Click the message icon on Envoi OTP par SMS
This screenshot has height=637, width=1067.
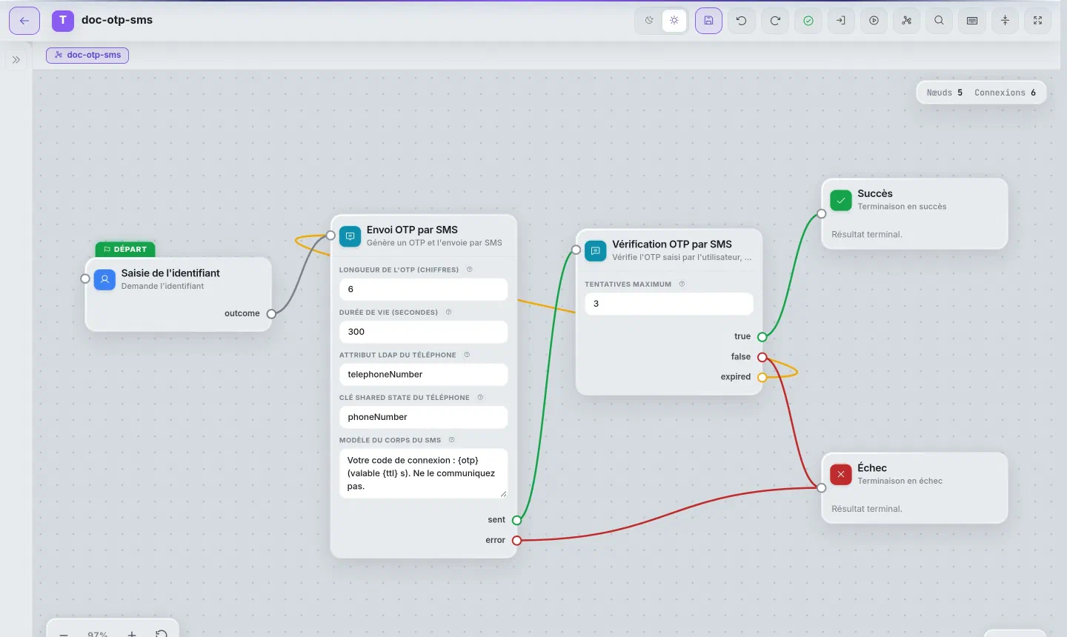[x=350, y=237]
